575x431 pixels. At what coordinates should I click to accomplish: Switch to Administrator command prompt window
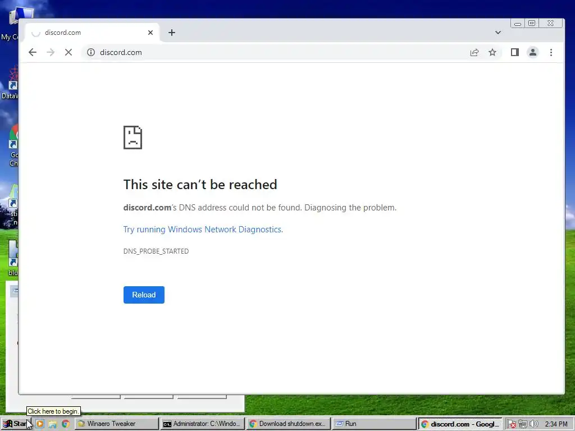(203, 424)
